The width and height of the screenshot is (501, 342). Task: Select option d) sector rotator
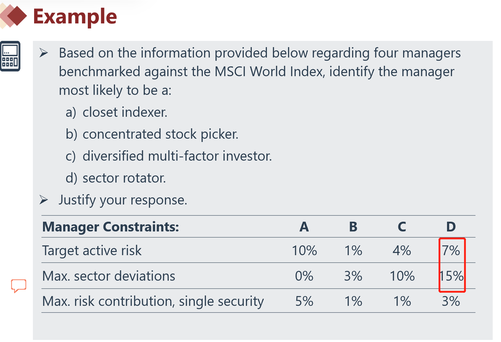tap(116, 178)
